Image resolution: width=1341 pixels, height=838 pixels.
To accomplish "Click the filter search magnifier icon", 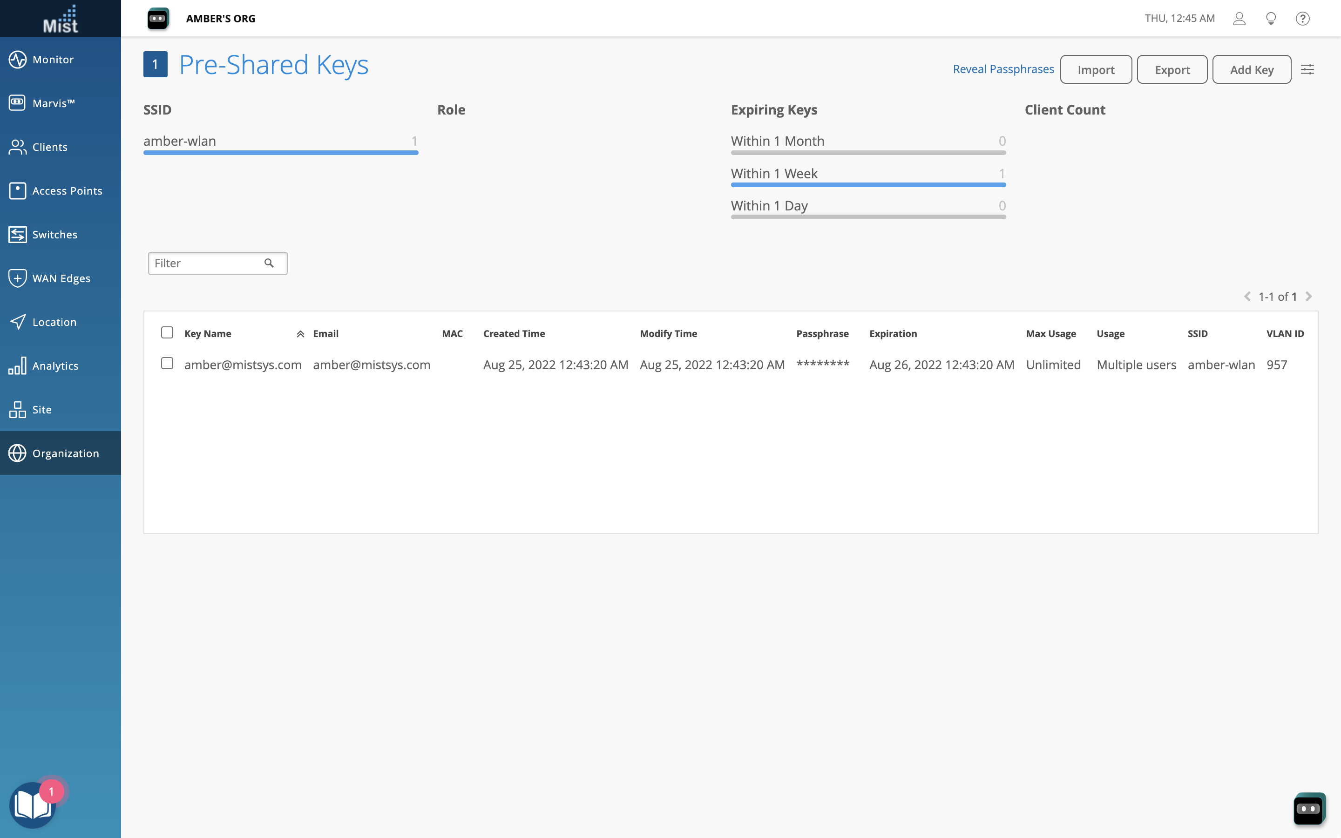I will (x=269, y=263).
